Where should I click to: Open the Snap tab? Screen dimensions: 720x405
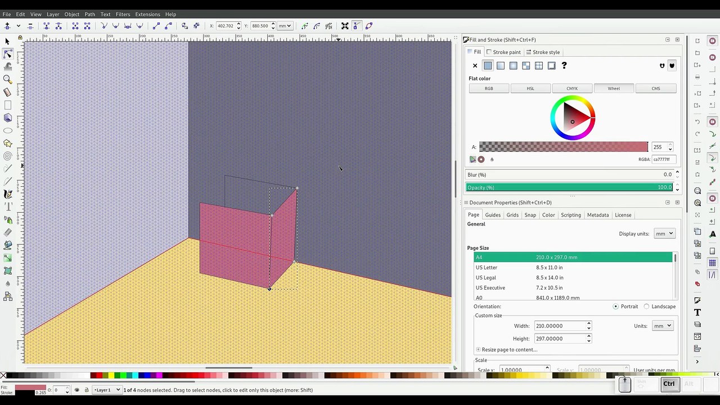(530, 215)
